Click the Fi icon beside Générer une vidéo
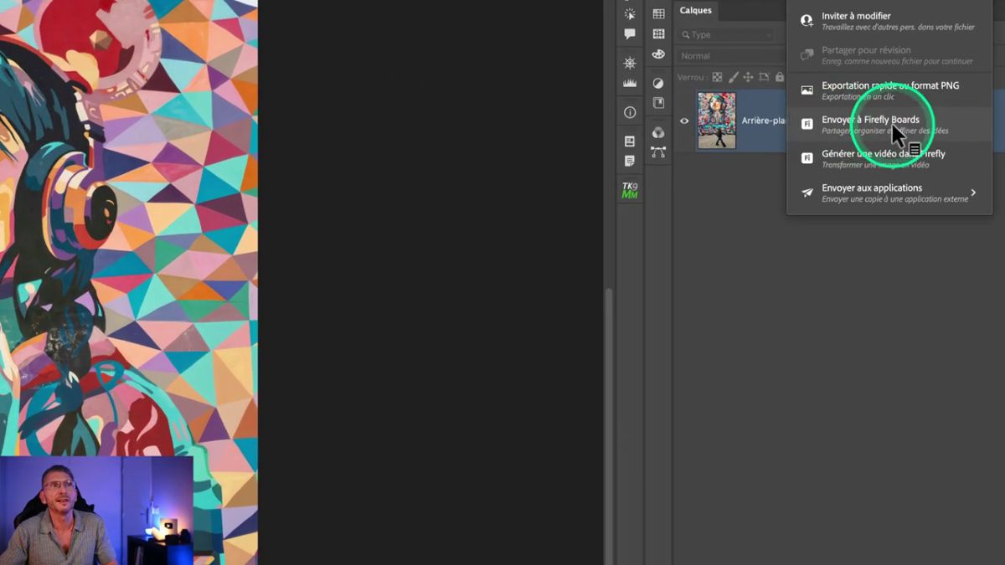1005x565 pixels. click(x=807, y=158)
